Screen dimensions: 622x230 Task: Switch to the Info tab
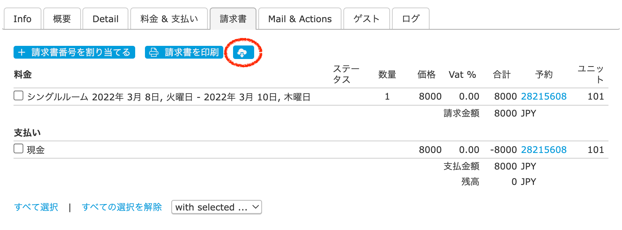[22, 19]
